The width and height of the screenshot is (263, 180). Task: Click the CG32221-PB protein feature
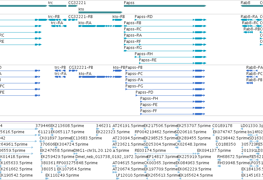73,71
